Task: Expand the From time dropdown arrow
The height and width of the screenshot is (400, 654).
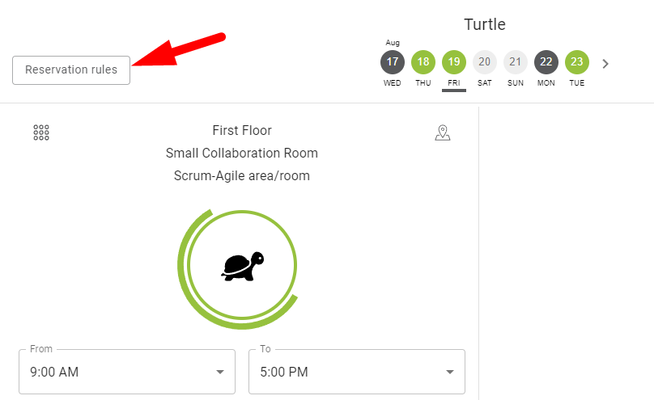Action: (220, 372)
